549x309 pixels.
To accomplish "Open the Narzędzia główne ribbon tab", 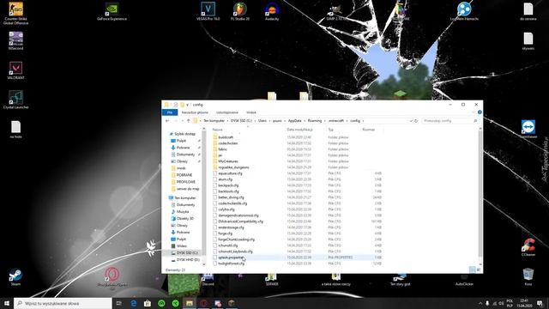I will click(x=195, y=112).
